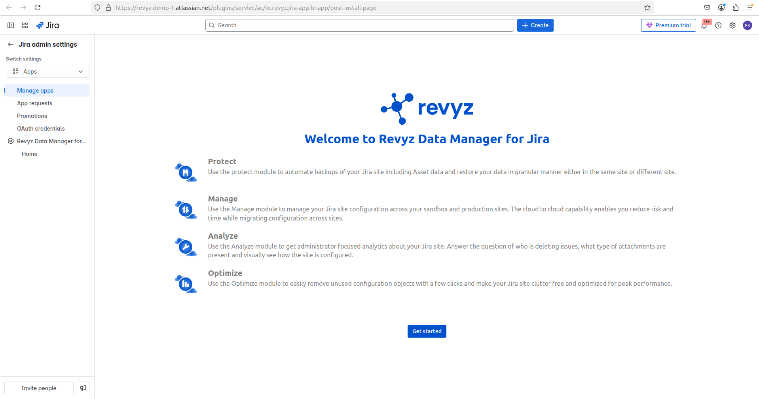This screenshot has width=759, height=399.
Task: Open the notifications bell
Action: 704,25
